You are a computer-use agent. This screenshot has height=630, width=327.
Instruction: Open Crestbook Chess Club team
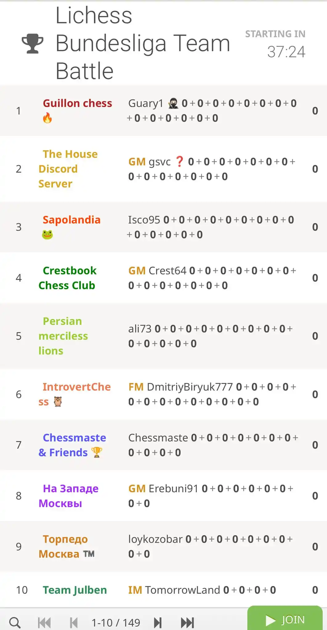click(x=67, y=278)
